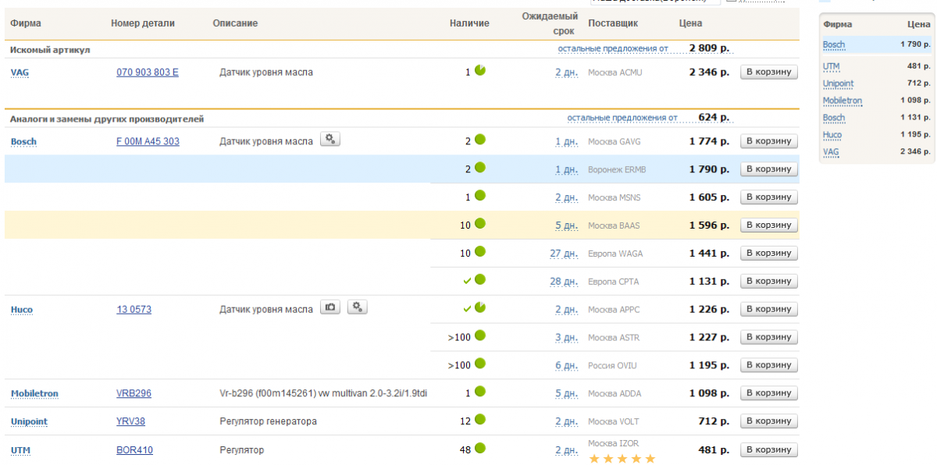Add Европа WAGA 1 441 р. offer to cart
The width and height of the screenshot is (937, 465).
(769, 254)
